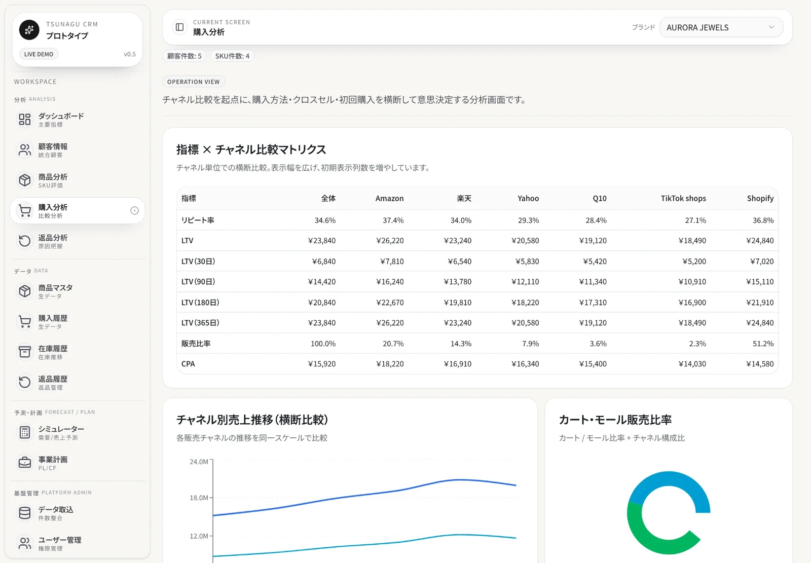Open 返品分析 via its return arrow icon
This screenshot has height=563, width=811.
[25, 241]
